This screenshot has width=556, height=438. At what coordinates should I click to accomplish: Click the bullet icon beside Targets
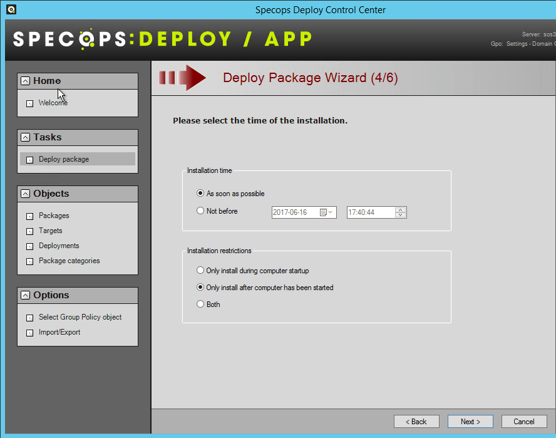(x=30, y=231)
